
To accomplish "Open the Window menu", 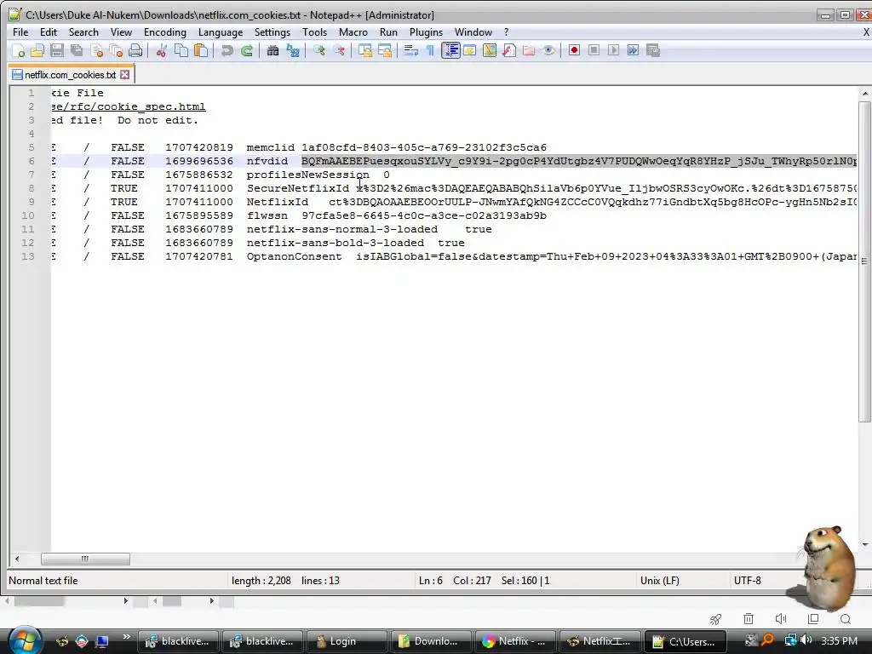I will pos(473,32).
